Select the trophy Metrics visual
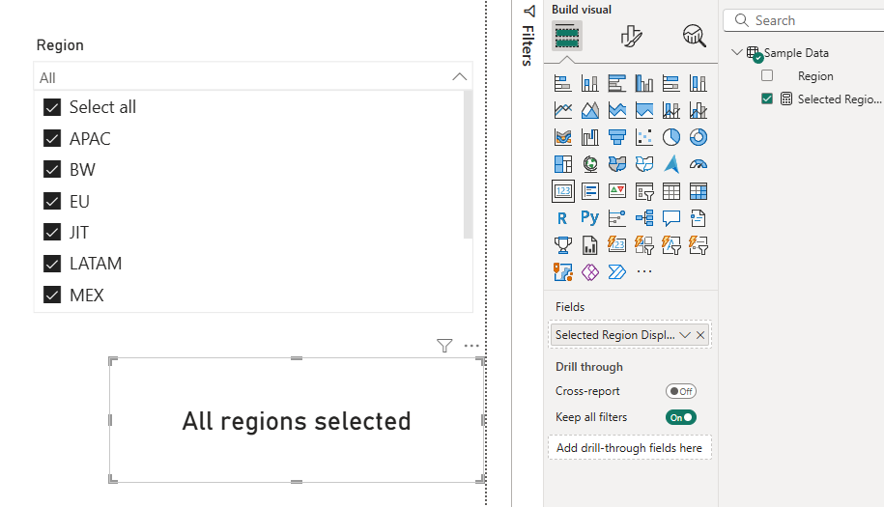Screen dimensions: 884x507 [562, 245]
